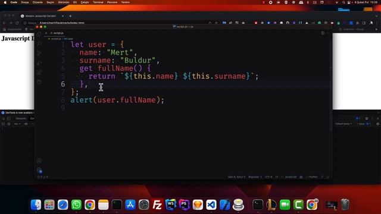The height and width of the screenshot is (214, 381).
Task: Select the Modern Javascript Dersleri Chrome tab
Action: 41,16
